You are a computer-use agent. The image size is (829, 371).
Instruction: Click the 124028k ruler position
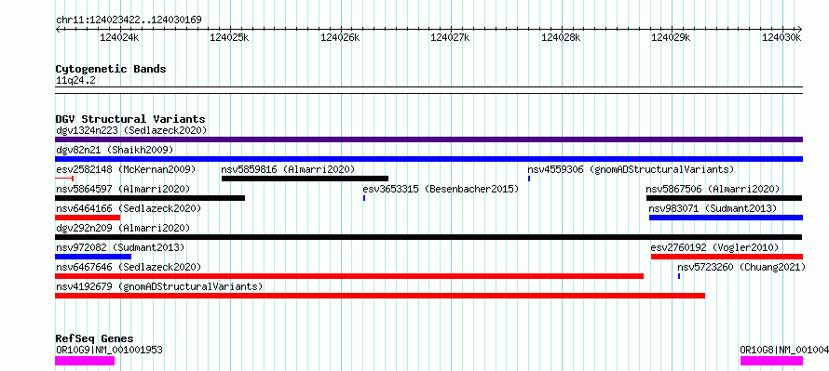pyautogui.click(x=562, y=37)
